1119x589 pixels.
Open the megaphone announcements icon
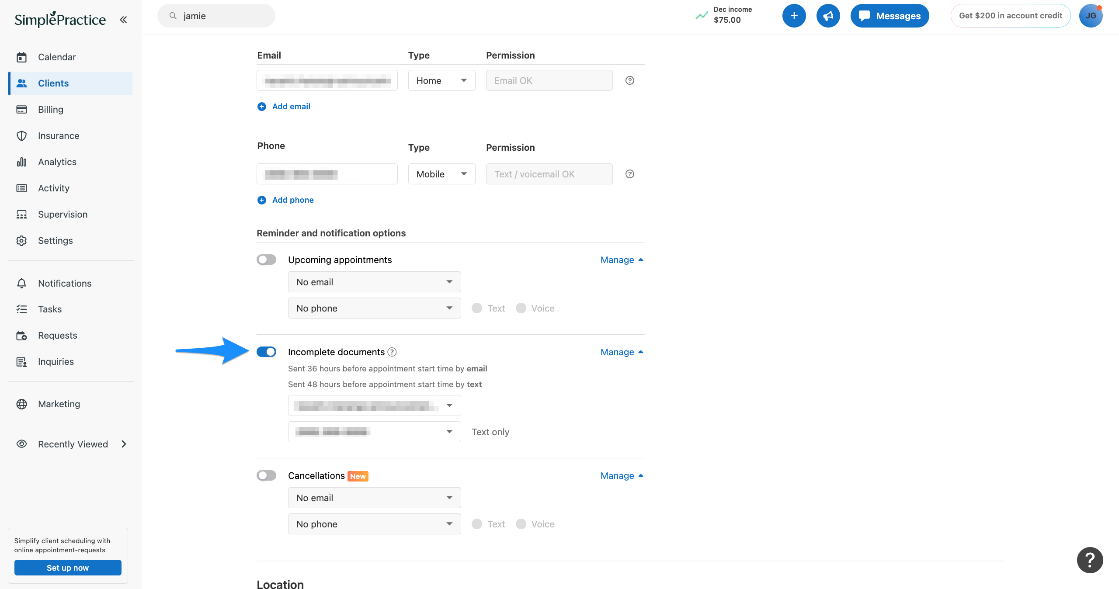click(828, 16)
